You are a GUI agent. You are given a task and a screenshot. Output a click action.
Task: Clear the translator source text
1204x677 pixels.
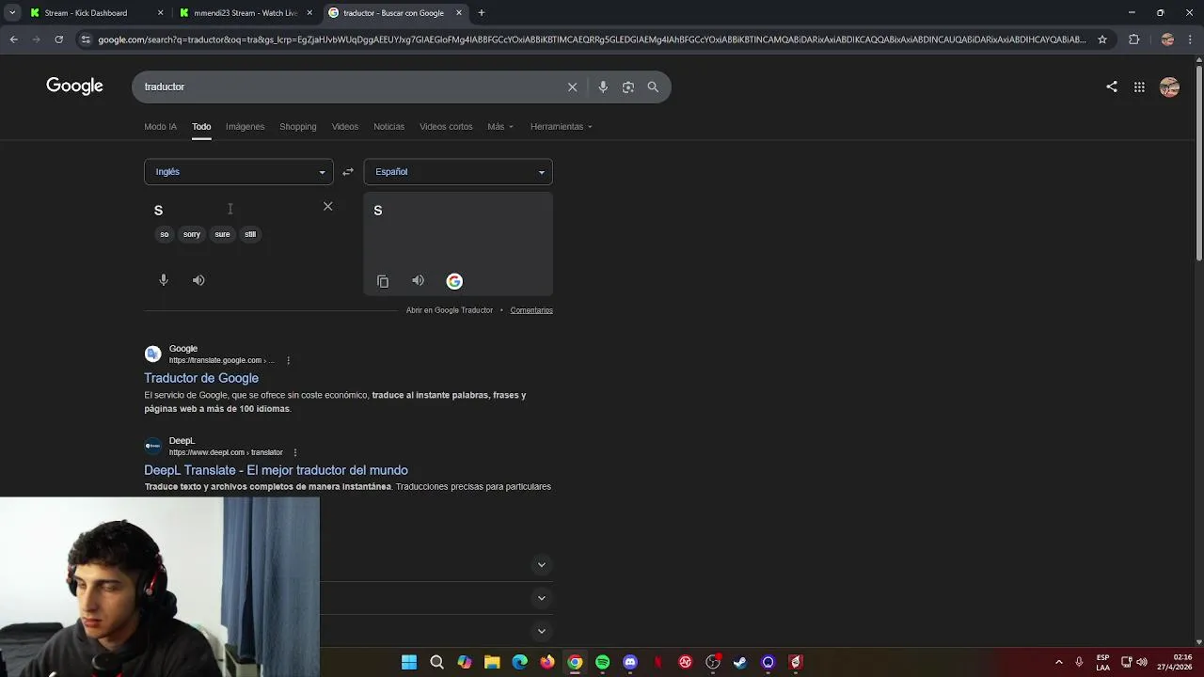pos(328,206)
